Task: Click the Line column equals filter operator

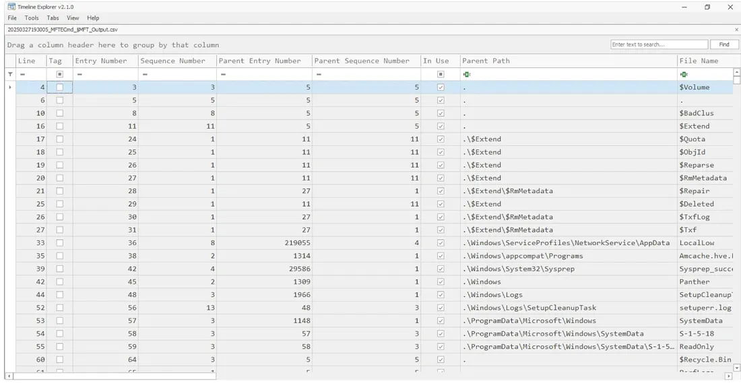Action: 22,74
